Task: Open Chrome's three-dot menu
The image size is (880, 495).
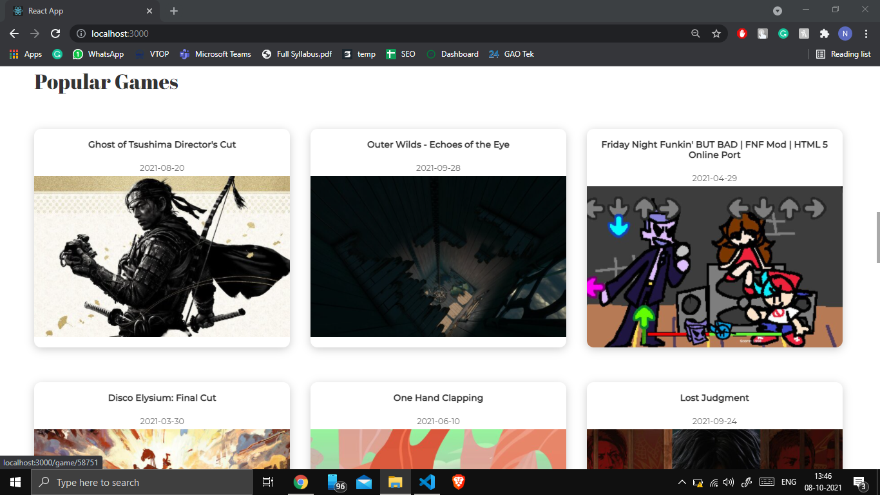Action: 866,34
